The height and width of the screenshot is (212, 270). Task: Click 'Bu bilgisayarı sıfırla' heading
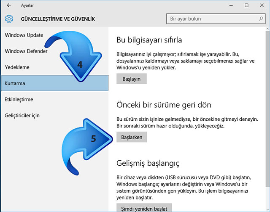coord(149,40)
